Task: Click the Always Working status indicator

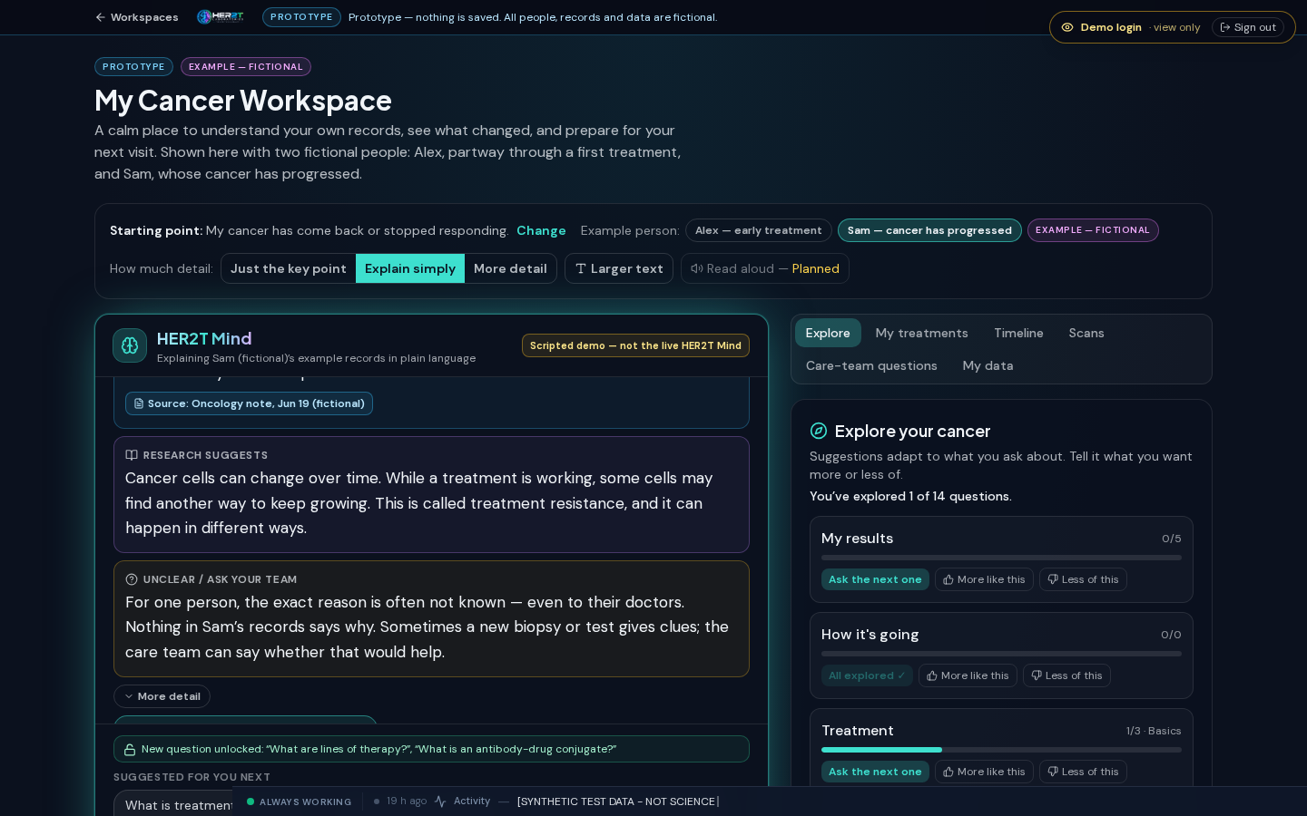Action: click(300, 801)
